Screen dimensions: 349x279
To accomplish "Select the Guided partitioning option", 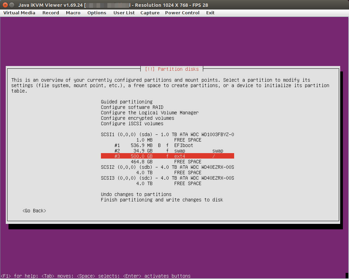I will pyautogui.click(x=127, y=102).
